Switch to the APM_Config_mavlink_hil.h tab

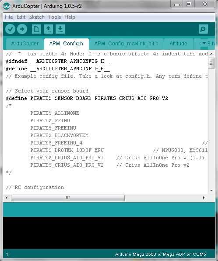tap(127, 44)
